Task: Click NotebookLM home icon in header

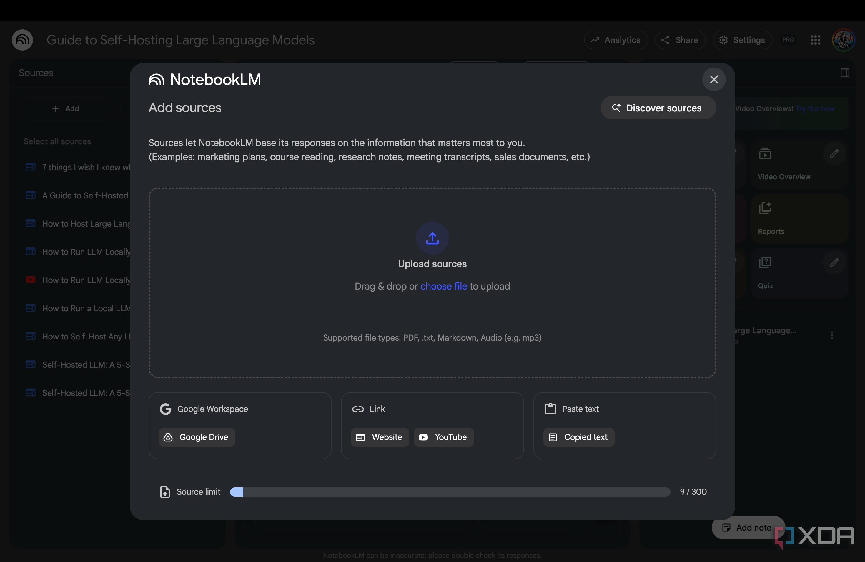Action: (22, 40)
